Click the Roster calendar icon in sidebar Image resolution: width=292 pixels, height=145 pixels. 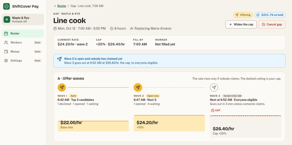6,34
